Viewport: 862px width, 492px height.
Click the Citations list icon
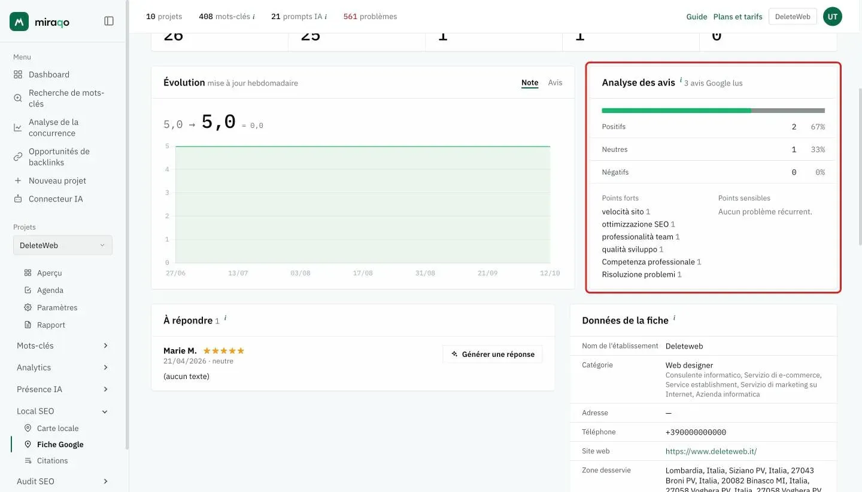tap(28, 460)
